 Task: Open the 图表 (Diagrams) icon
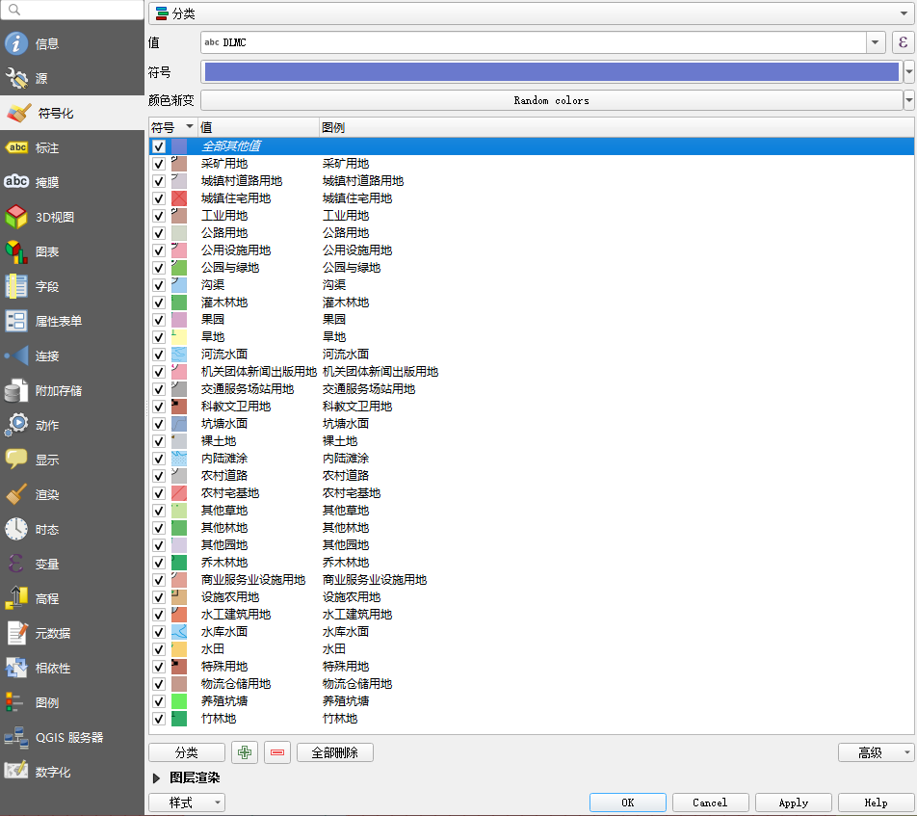pos(16,251)
